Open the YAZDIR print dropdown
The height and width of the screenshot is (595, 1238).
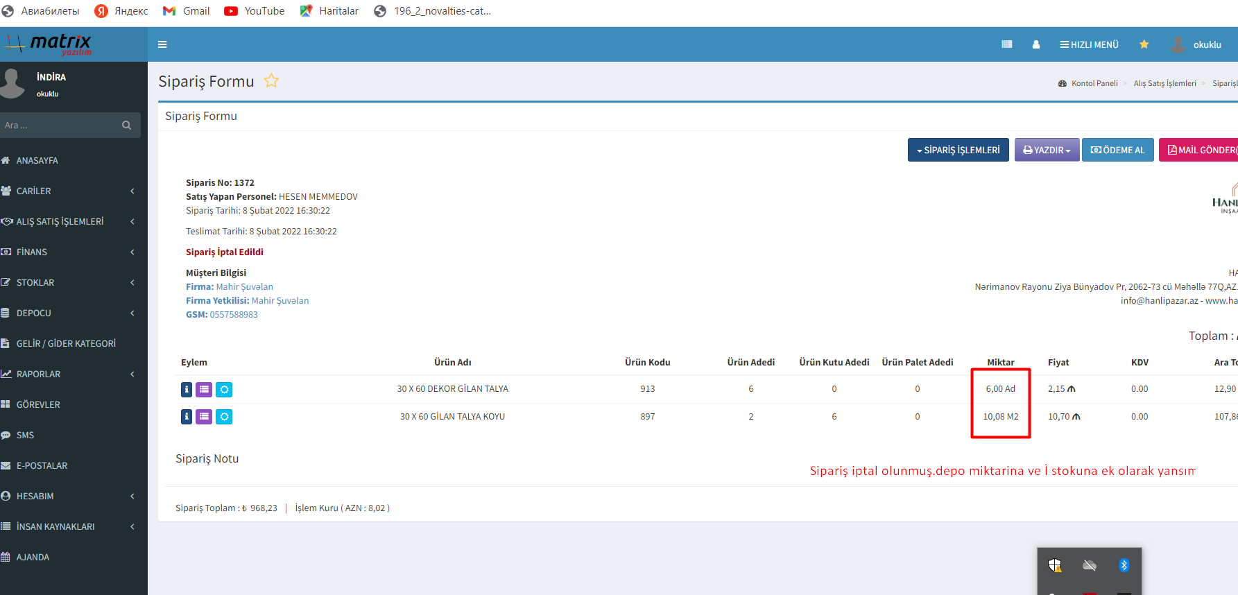(x=1047, y=150)
